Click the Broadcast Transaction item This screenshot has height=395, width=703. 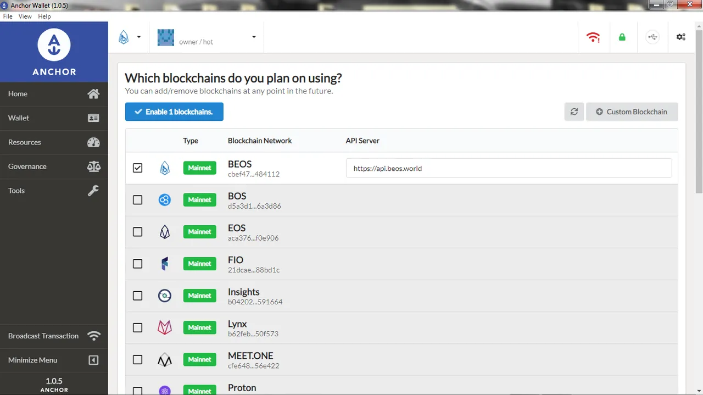coord(54,336)
